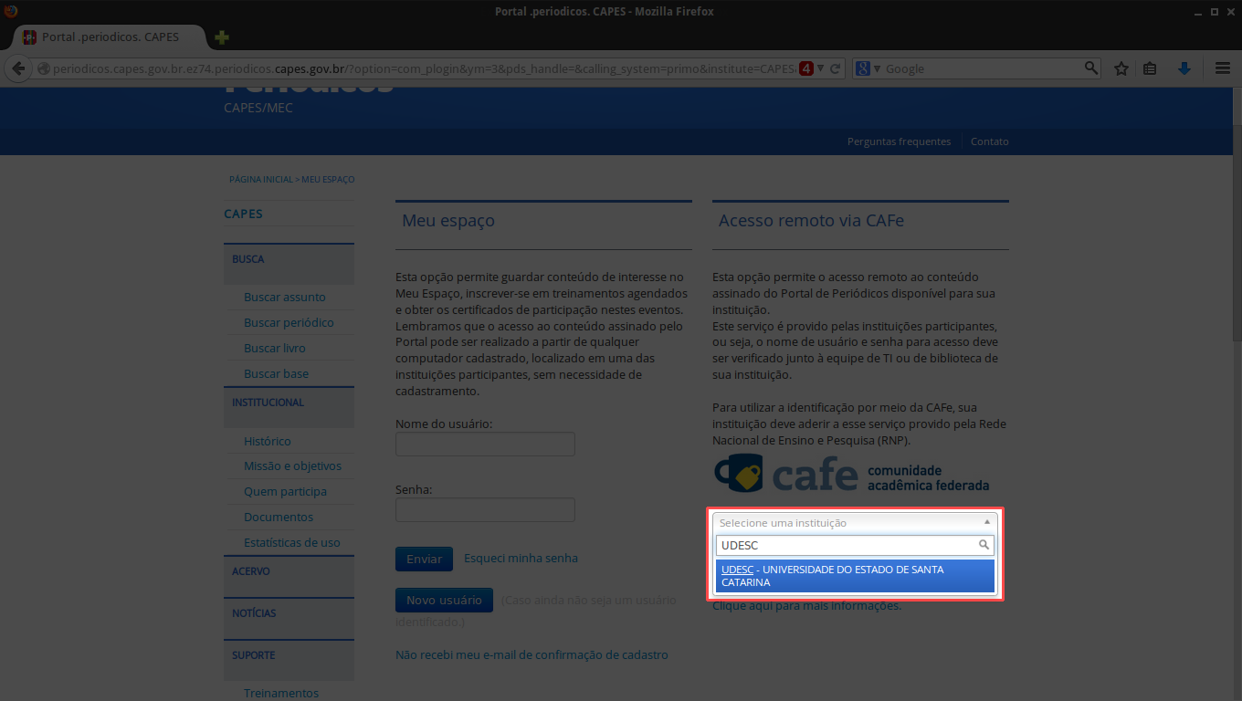This screenshot has height=701, width=1242.
Task: Follow the 'Esqueci minha senha' link
Action: tap(521, 559)
